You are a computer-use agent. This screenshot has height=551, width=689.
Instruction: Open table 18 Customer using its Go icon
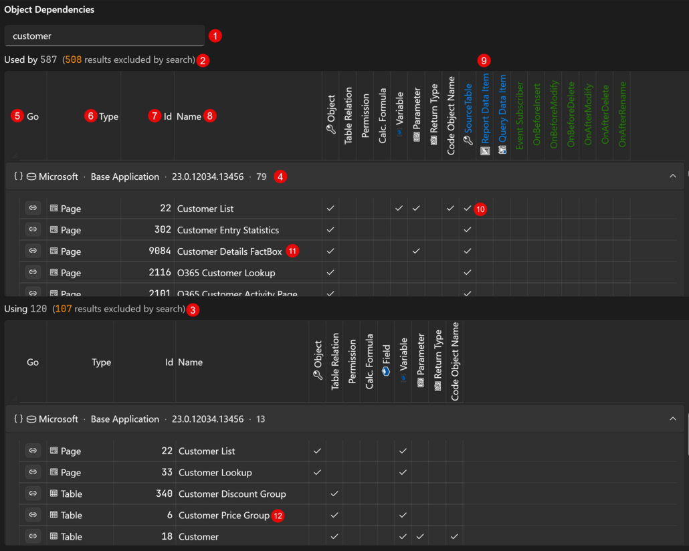click(x=33, y=536)
